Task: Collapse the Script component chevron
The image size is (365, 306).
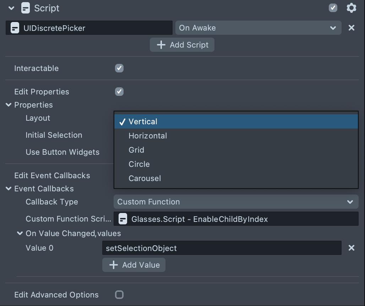Action: tap(11, 8)
